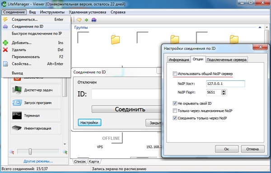Select Соединение по ID menu entry
Screen dimensions: 271x173
click(36, 27)
